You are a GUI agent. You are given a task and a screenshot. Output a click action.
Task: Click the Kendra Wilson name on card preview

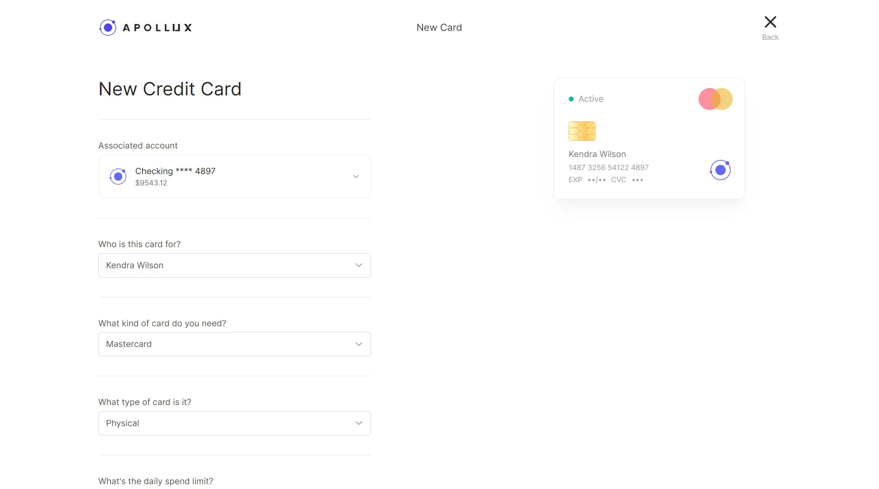[597, 154]
